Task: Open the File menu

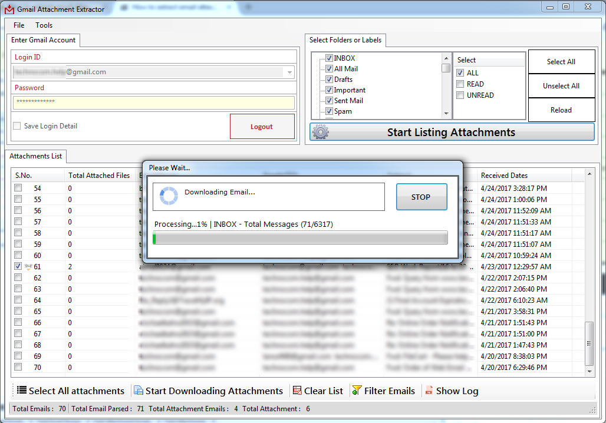Action: click(x=19, y=25)
